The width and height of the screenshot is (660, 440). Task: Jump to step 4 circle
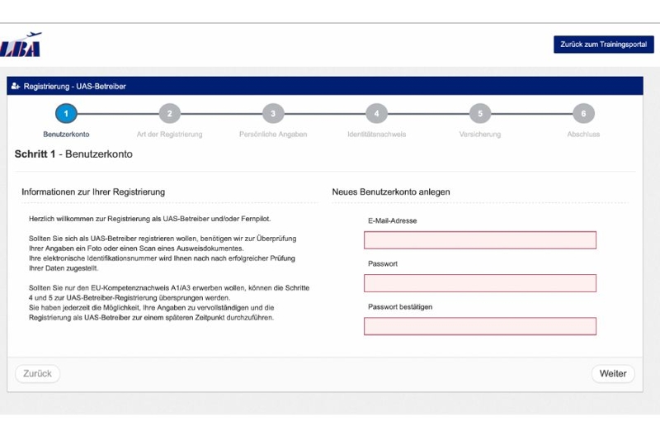pyautogui.click(x=376, y=114)
